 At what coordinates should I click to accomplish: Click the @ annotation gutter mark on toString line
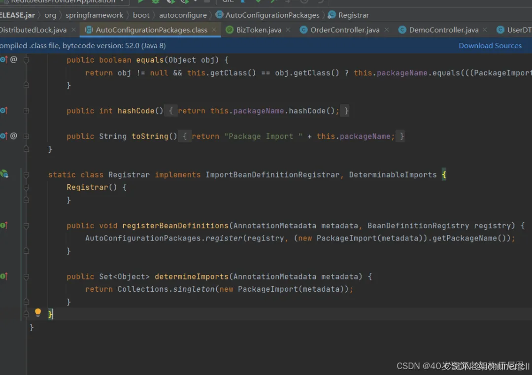14,136
